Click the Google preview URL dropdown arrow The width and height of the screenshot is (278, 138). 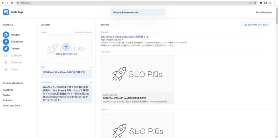pyautogui.click(x=123, y=40)
